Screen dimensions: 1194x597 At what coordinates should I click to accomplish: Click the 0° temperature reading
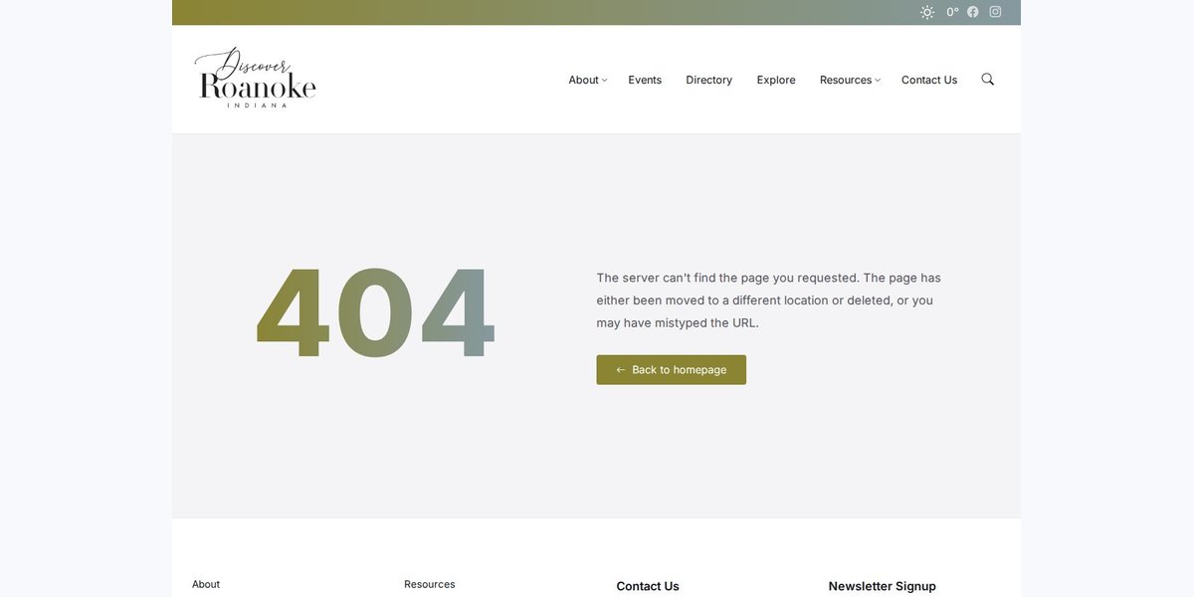pos(952,12)
